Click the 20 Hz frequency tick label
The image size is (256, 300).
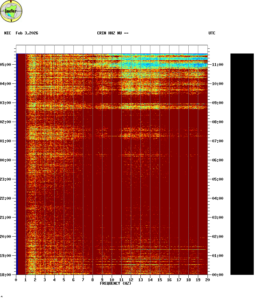pos(207,280)
